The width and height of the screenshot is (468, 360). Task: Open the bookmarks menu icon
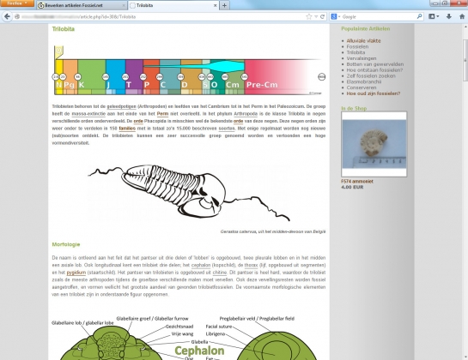434,16
